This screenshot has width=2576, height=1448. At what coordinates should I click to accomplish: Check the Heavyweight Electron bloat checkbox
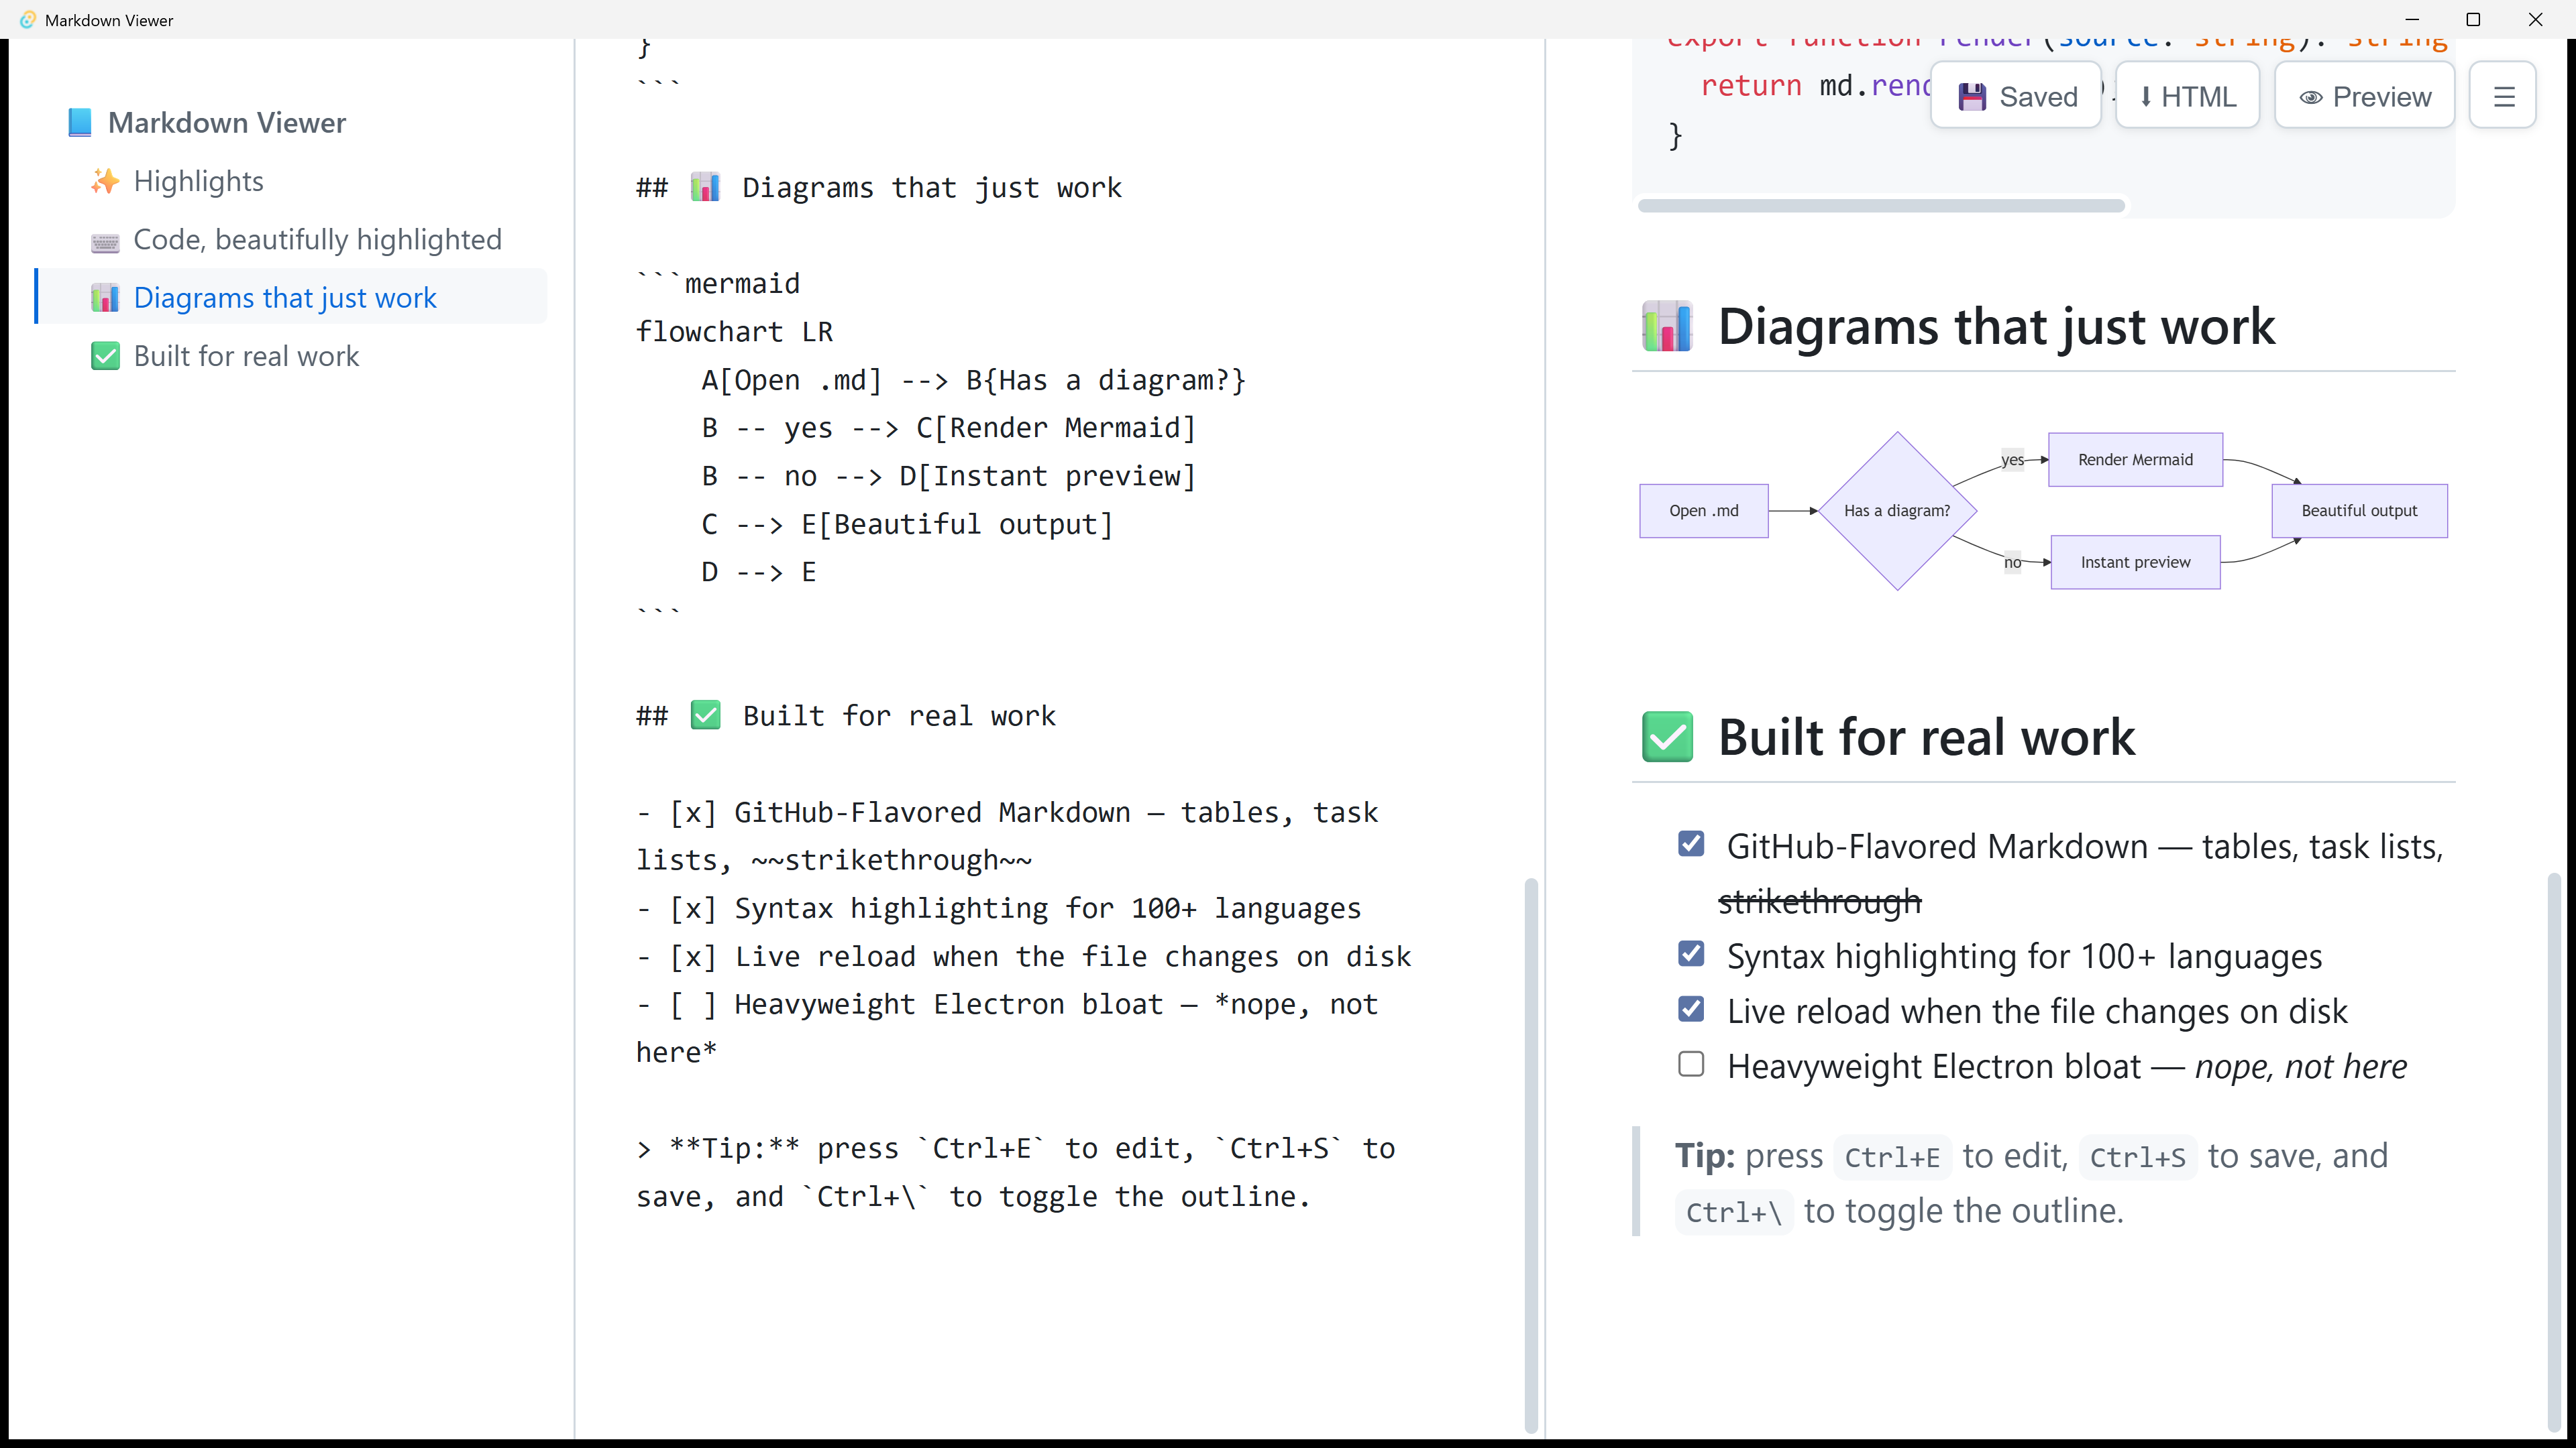tap(1691, 1065)
